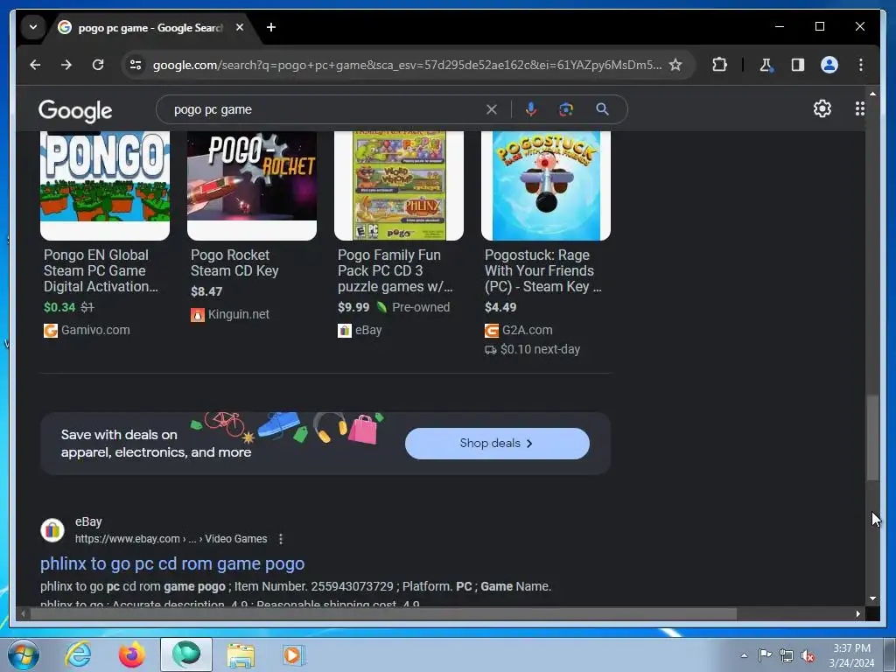This screenshot has height=672, width=896.
Task: Click the $0.34 Pongo price
Action: 59,307
